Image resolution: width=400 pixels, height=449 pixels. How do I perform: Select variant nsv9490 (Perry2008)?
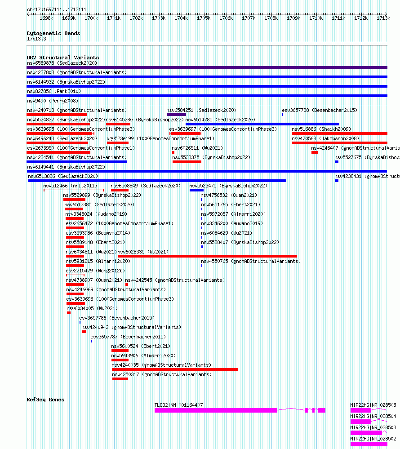click(53, 101)
